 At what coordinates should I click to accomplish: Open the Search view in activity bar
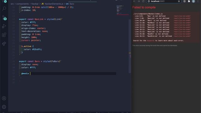tap(4, 8)
